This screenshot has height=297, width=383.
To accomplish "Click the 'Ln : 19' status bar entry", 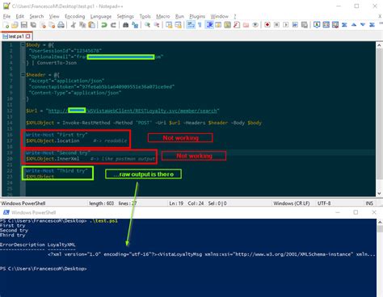I will point(176,203).
